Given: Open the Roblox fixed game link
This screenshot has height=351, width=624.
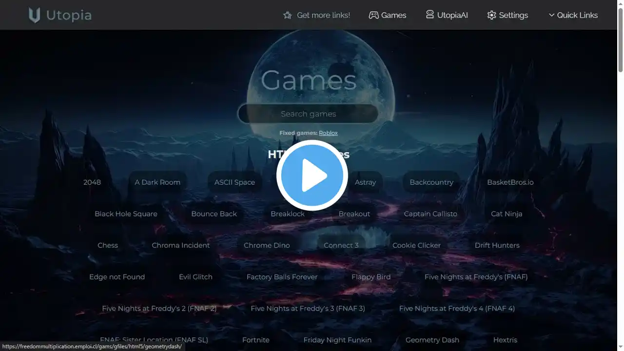Looking at the screenshot, I should coord(328,133).
